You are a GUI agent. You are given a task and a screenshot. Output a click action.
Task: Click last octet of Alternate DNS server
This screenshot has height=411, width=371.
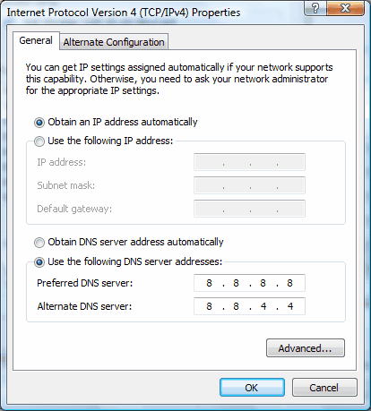[x=290, y=306]
